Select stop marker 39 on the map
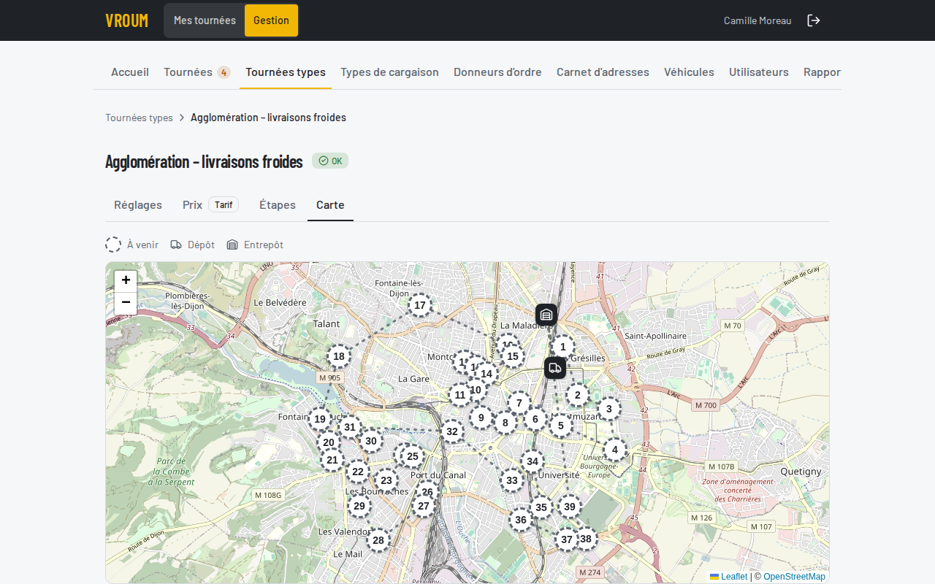The image size is (935, 584). click(570, 507)
